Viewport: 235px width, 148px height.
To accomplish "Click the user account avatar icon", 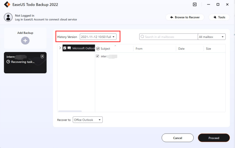I will [8, 17].
